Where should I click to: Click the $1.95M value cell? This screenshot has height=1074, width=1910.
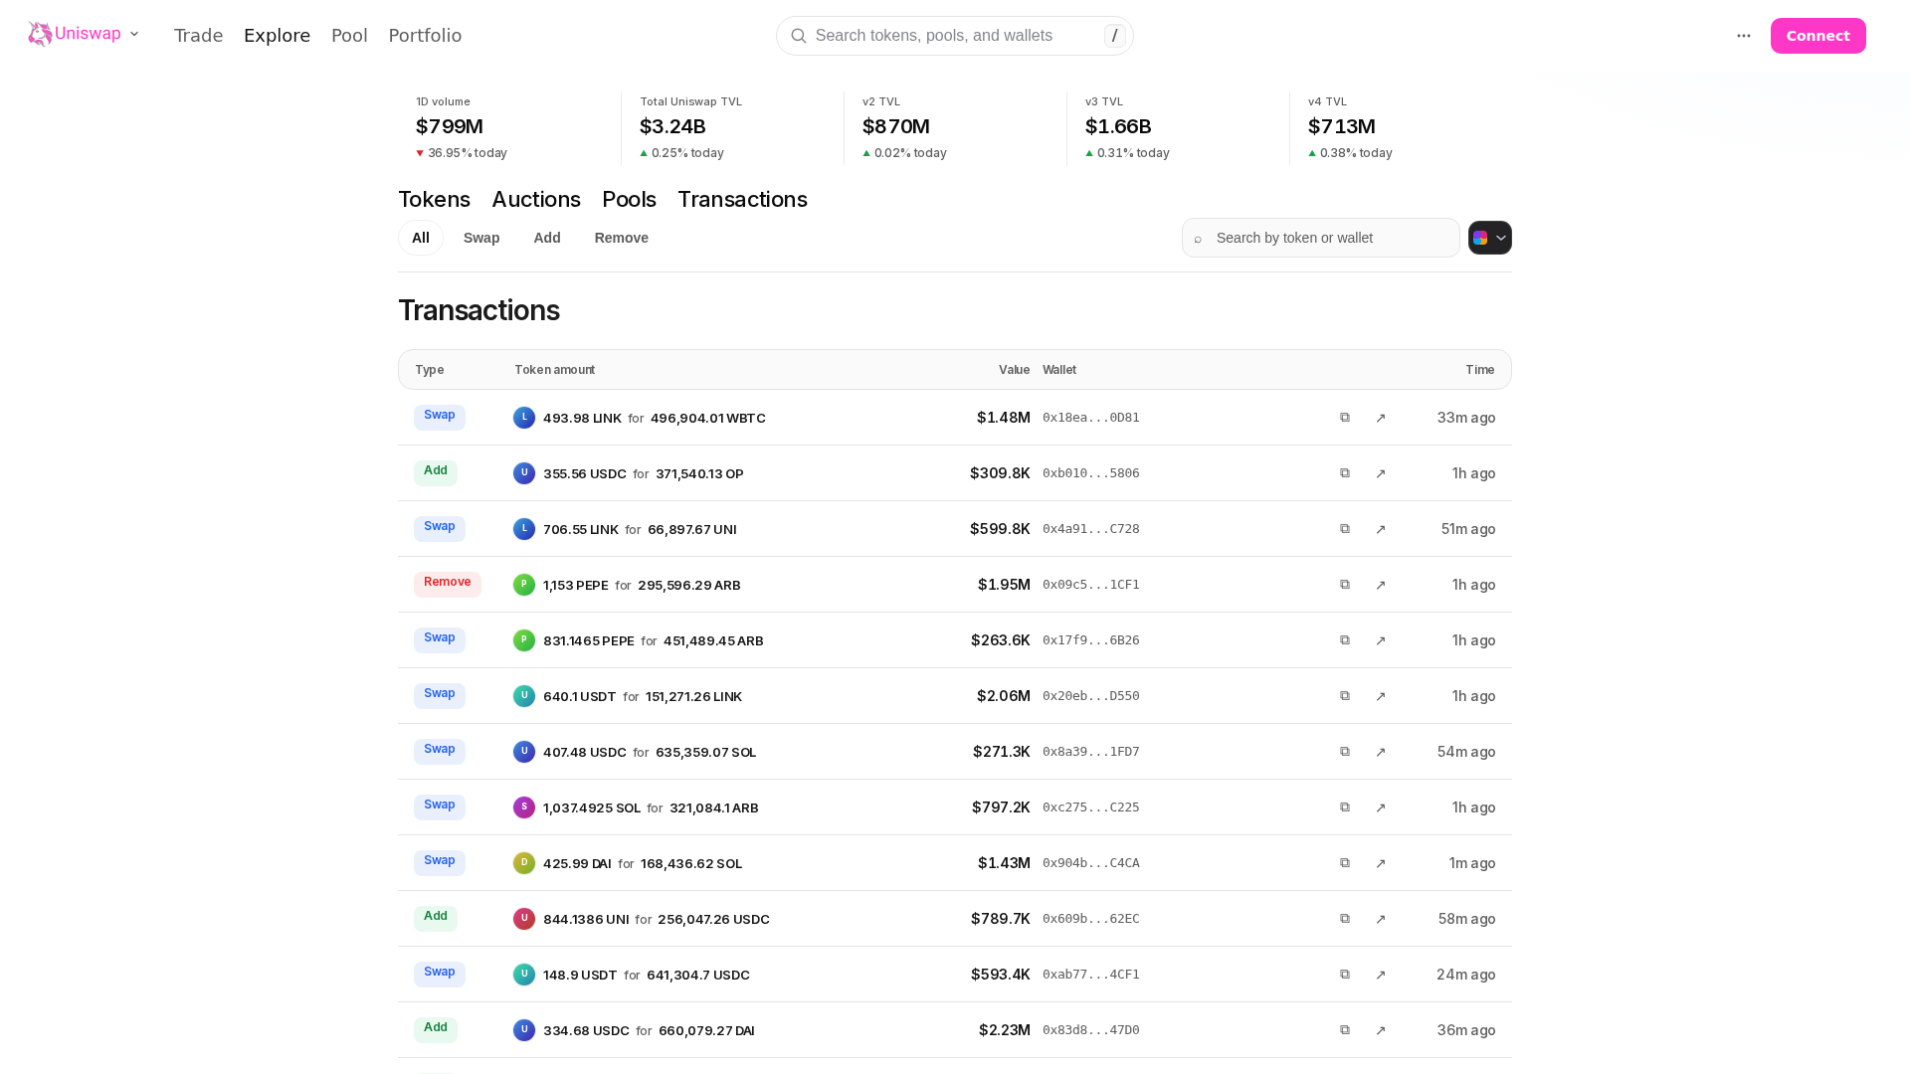pyautogui.click(x=1004, y=585)
